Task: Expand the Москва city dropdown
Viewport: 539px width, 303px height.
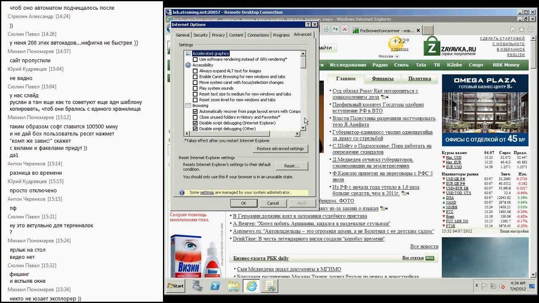Action: coord(397,56)
